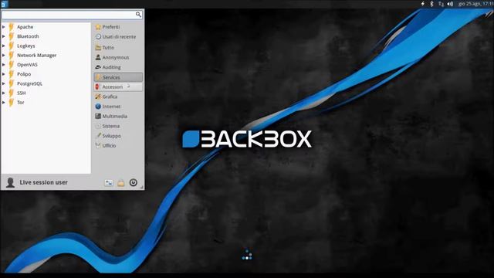The width and height of the screenshot is (494, 278).
Task: Focus the menu search field
Action: pos(72,15)
